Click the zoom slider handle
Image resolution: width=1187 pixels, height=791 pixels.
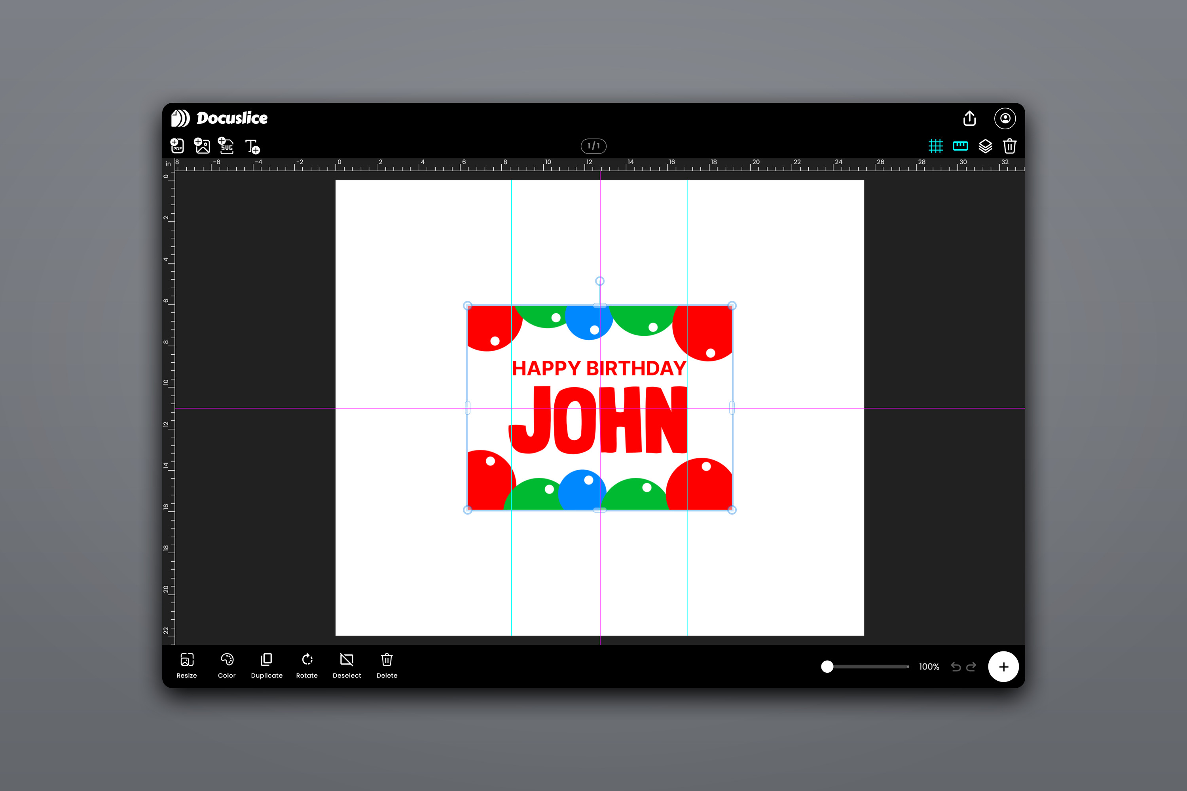[827, 667]
